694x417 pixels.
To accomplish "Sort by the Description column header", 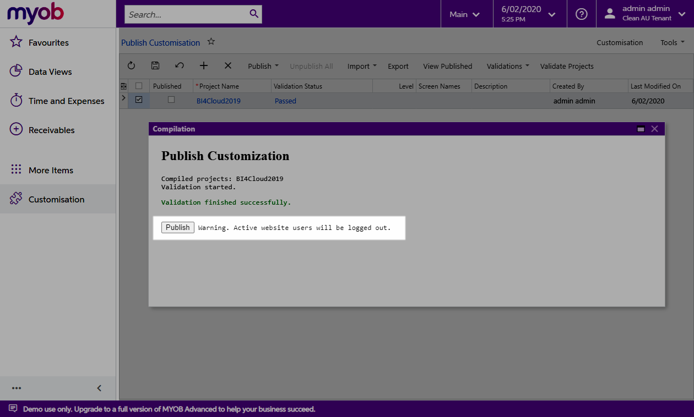I will coord(511,86).
